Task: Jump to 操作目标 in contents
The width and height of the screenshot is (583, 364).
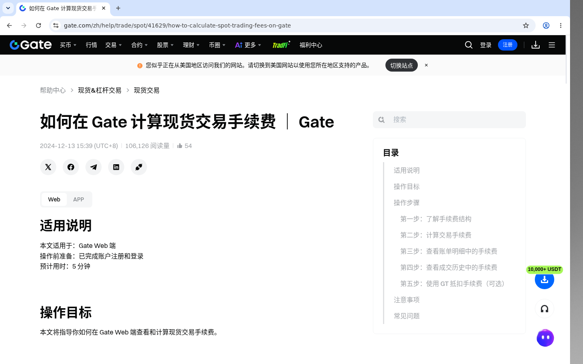Action: coord(406,186)
